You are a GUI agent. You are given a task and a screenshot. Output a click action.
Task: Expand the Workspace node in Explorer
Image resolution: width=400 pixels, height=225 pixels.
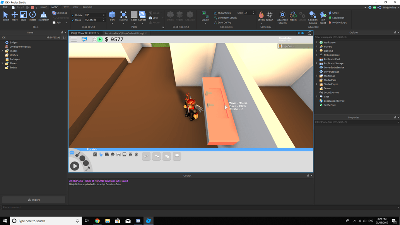(x=316, y=43)
